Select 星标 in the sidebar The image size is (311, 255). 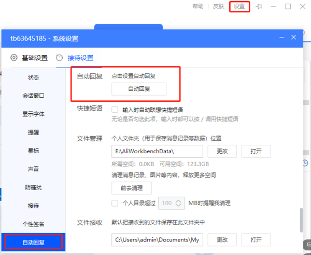click(x=33, y=151)
